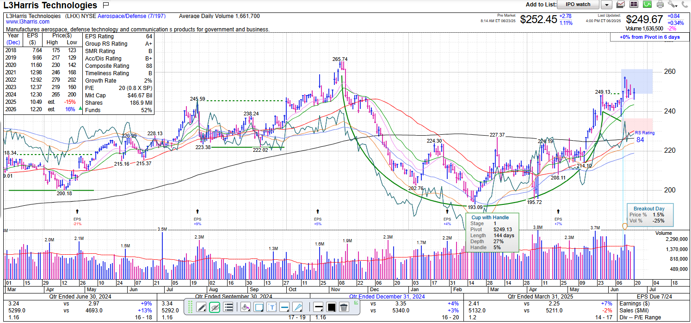The width and height of the screenshot is (691, 323).
Task: Open the www.l3harris.com link
Action: pos(28,22)
